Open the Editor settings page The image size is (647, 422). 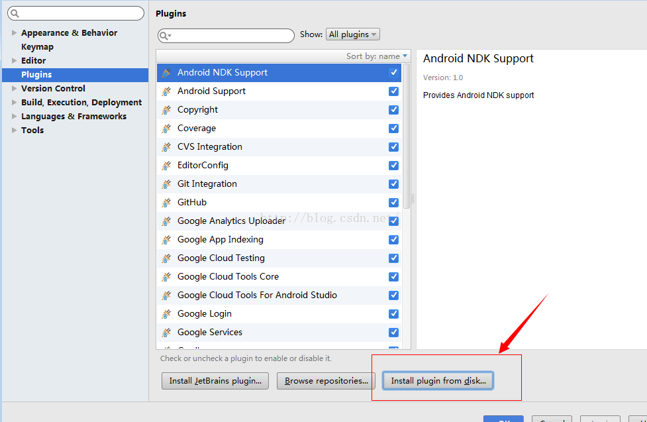(x=33, y=61)
